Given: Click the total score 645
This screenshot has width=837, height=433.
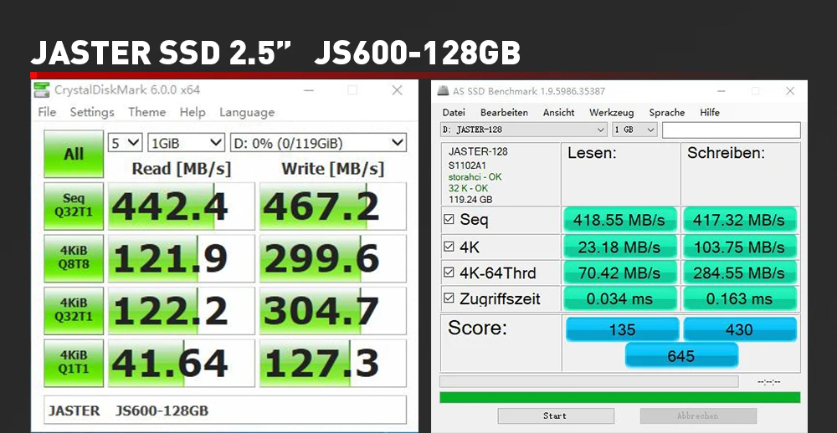Looking at the screenshot, I should (681, 355).
